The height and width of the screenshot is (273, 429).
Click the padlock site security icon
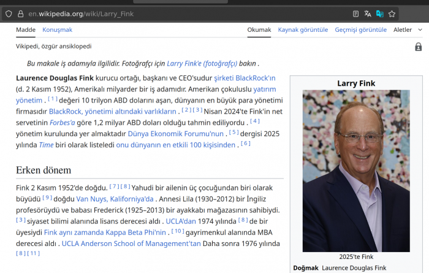click(x=20, y=14)
